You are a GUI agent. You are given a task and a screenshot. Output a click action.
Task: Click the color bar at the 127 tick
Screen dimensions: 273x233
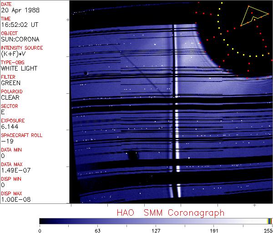(x=156, y=221)
